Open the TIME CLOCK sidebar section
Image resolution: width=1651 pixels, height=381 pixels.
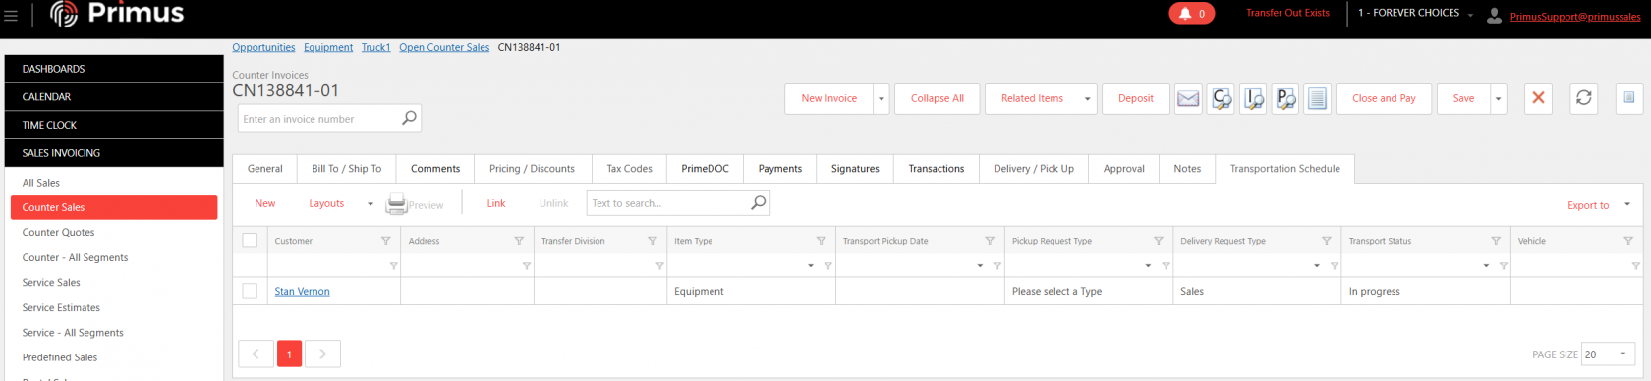[x=114, y=125]
